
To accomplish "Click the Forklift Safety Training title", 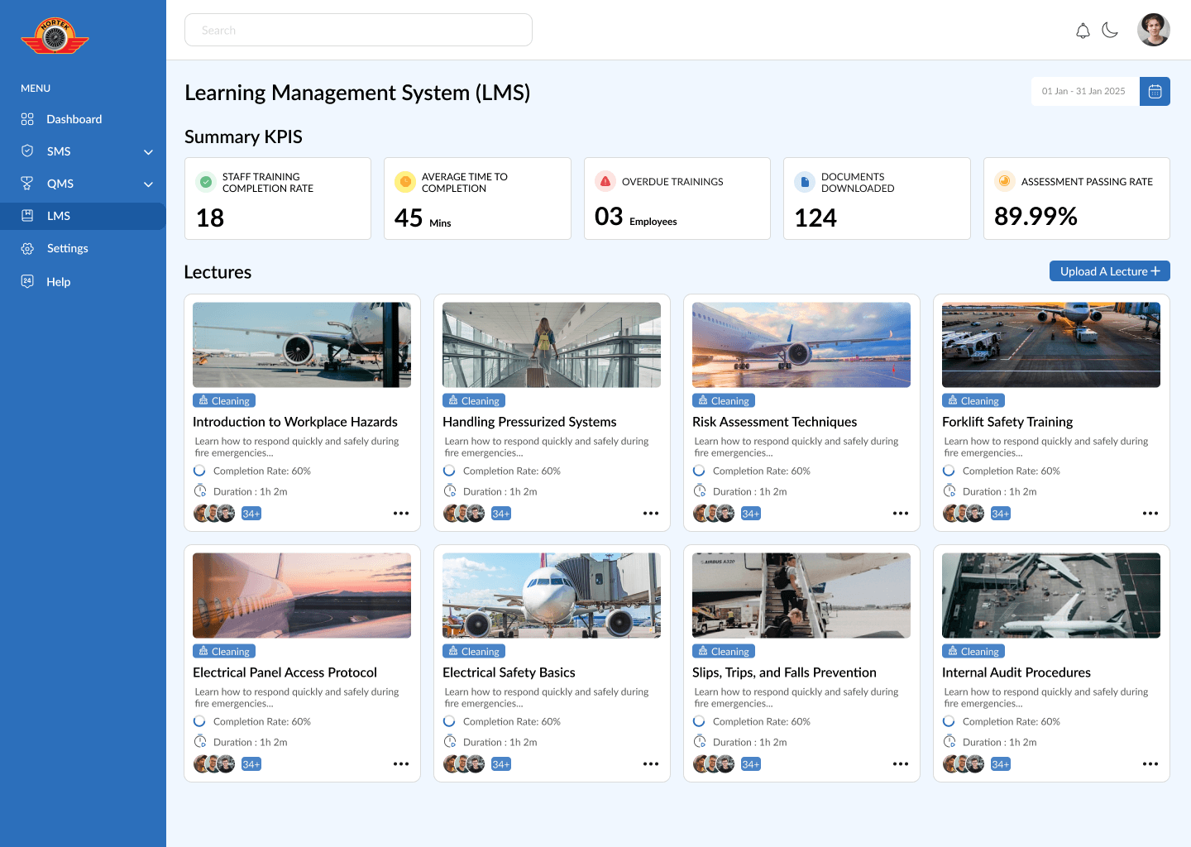I will (x=1007, y=422).
